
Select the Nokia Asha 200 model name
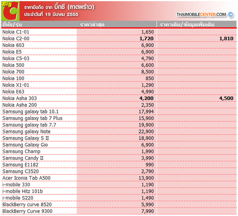point(19,105)
